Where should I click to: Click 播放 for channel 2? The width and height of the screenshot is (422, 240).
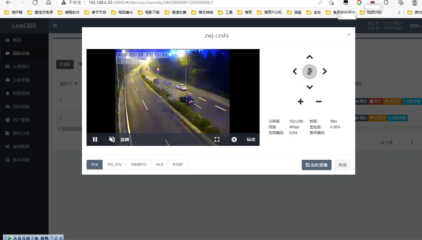click(x=361, y=118)
